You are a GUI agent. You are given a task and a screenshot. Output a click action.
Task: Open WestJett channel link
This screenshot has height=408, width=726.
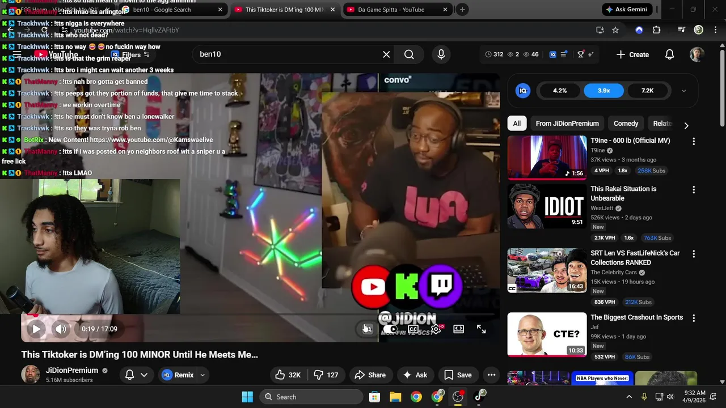(x=602, y=208)
